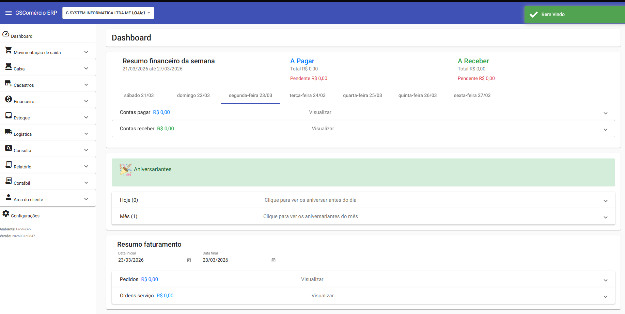Screen dimensions: 625x314
Task: Click the Configurações gear icon
Action: coord(6,213)
